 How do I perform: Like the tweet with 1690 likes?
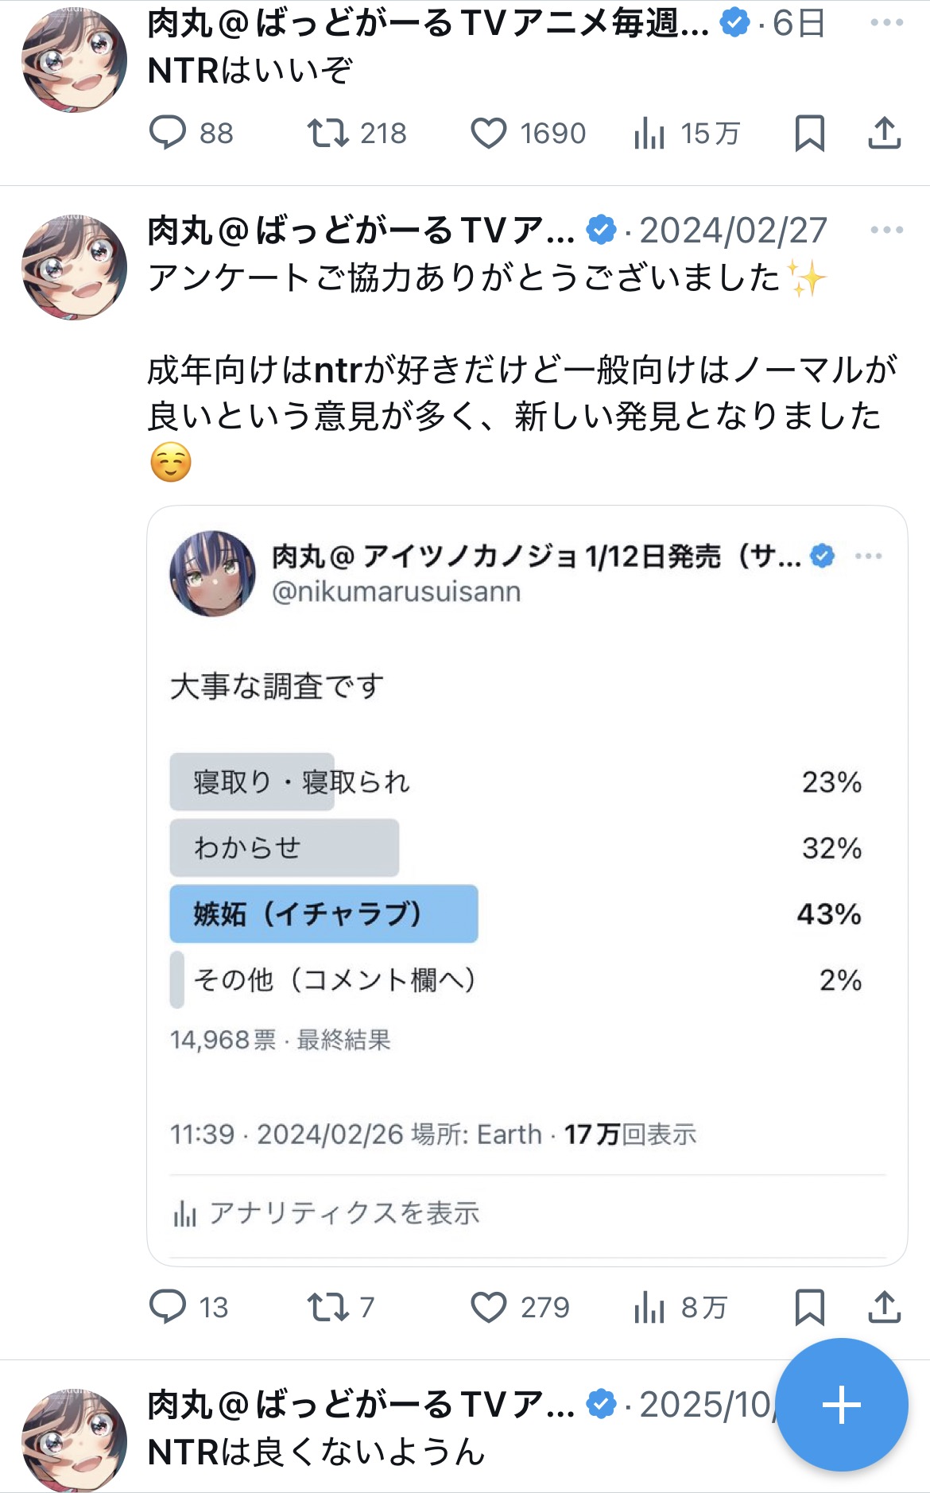(489, 133)
